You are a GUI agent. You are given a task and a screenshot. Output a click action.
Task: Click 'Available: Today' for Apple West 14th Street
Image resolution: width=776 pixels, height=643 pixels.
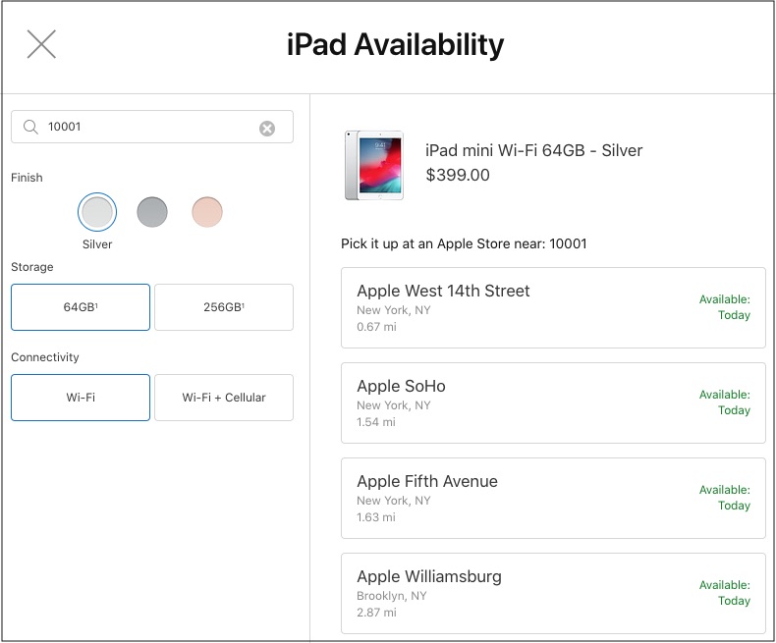click(x=725, y=307)
